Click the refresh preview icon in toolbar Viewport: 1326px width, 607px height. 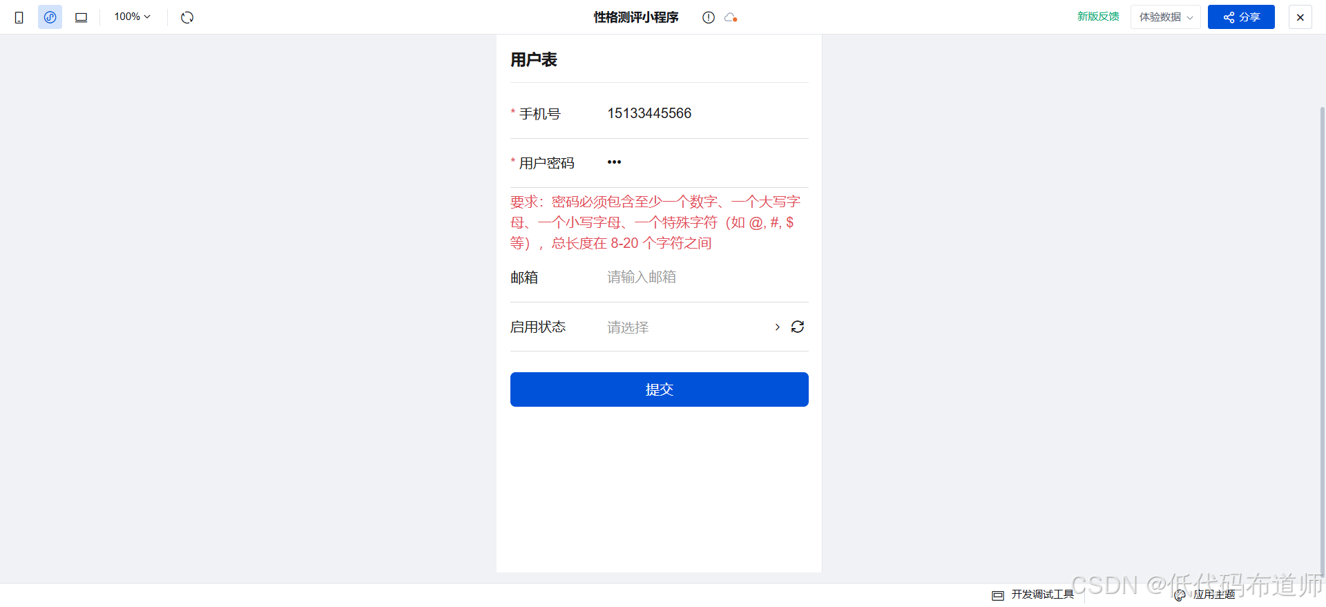187,17
